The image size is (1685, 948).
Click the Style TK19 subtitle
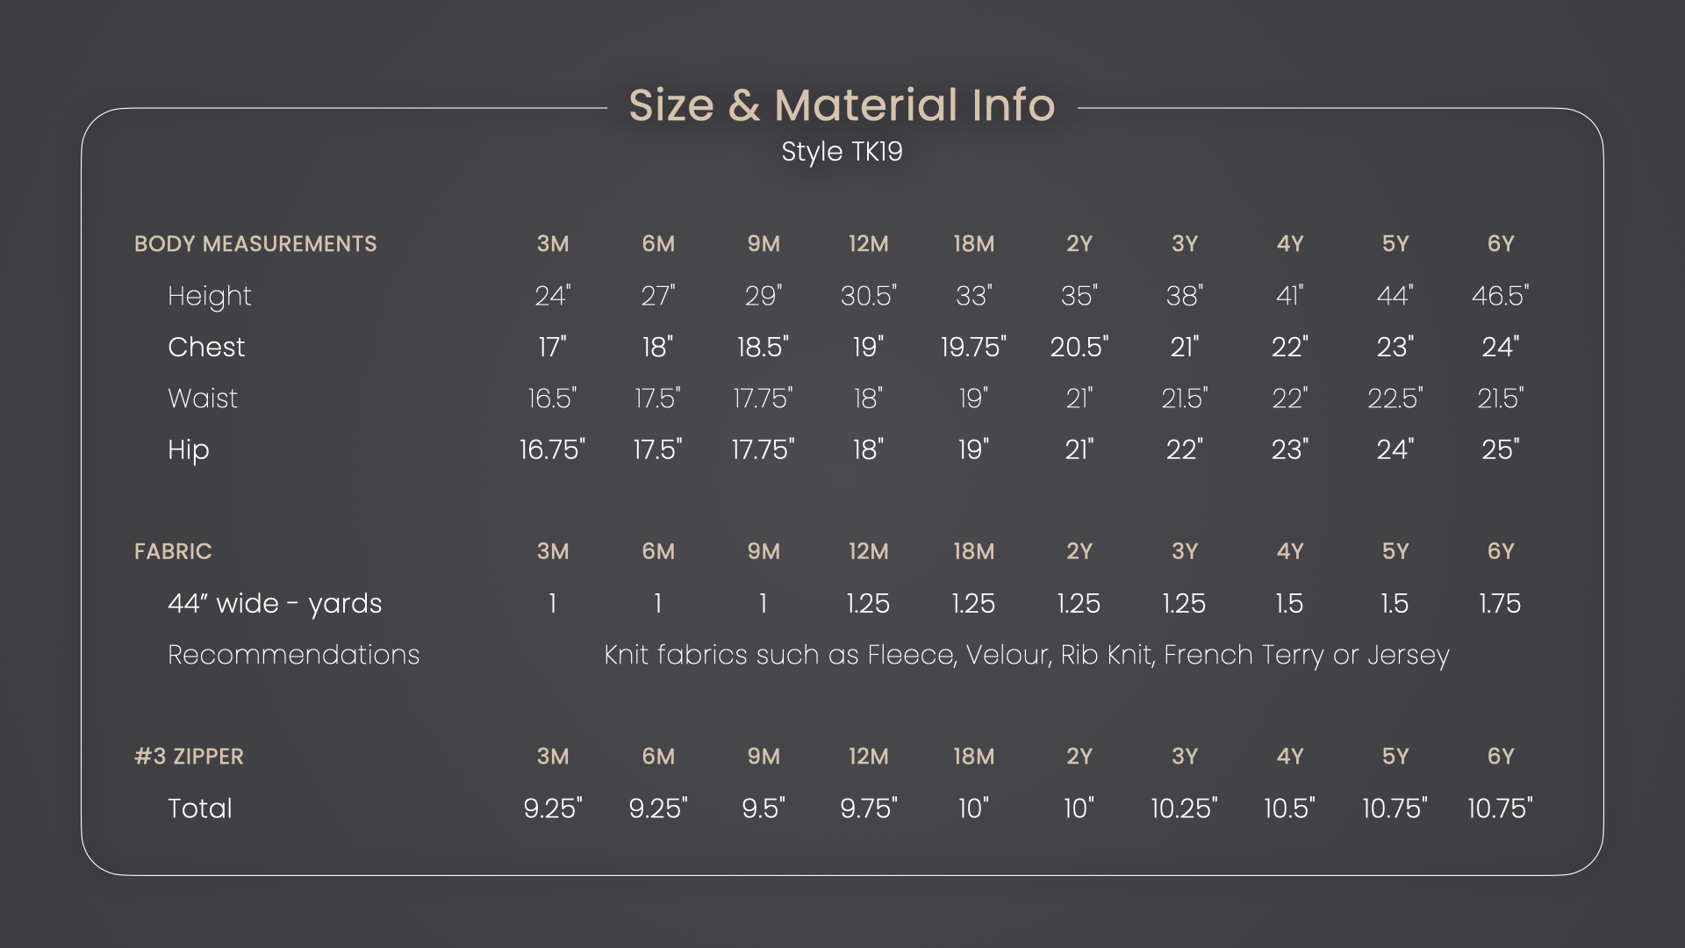coord(842,152)
